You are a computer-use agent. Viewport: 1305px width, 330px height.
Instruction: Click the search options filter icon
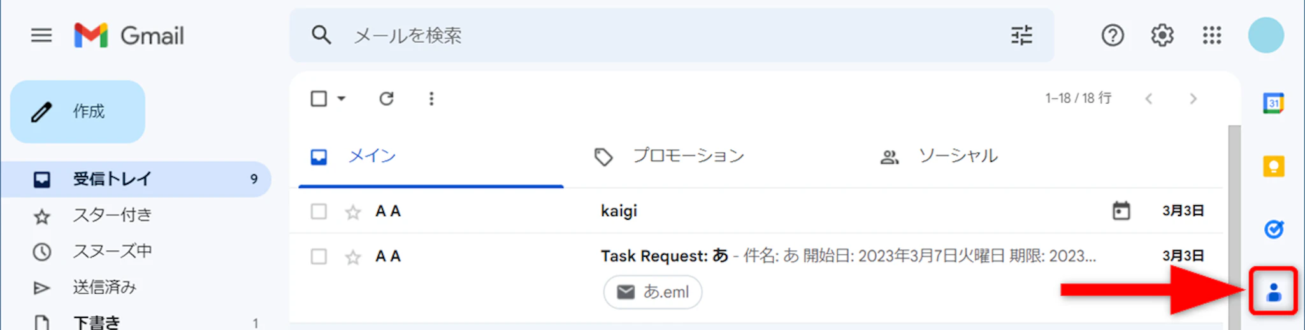click(1021, 36)
